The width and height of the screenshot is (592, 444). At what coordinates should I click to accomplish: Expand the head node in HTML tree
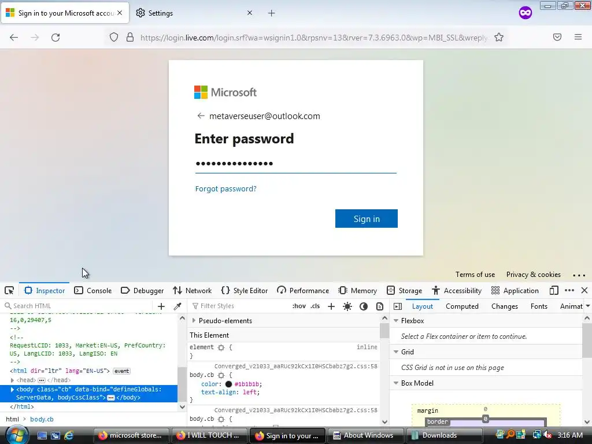click(13, 380)
